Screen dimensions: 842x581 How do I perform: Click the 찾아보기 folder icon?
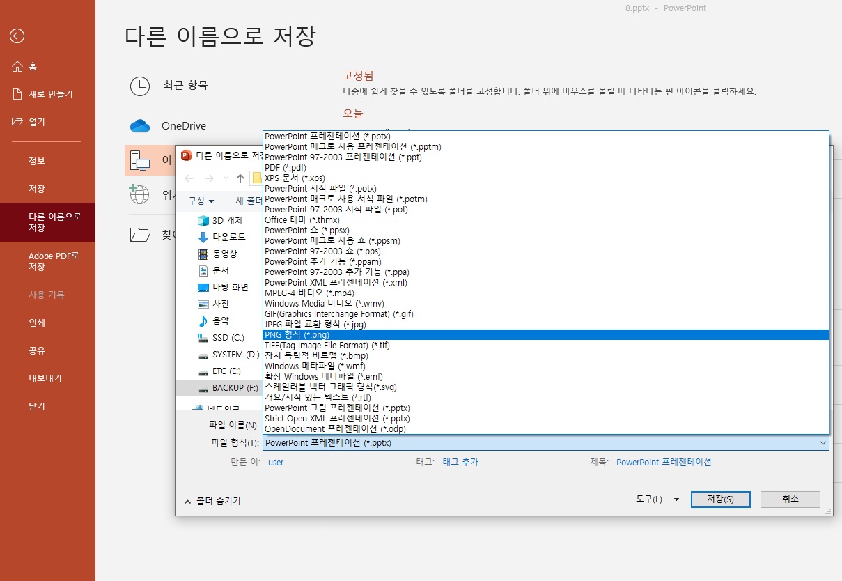tap(141, 235)
